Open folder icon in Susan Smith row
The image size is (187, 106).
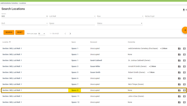179,72
